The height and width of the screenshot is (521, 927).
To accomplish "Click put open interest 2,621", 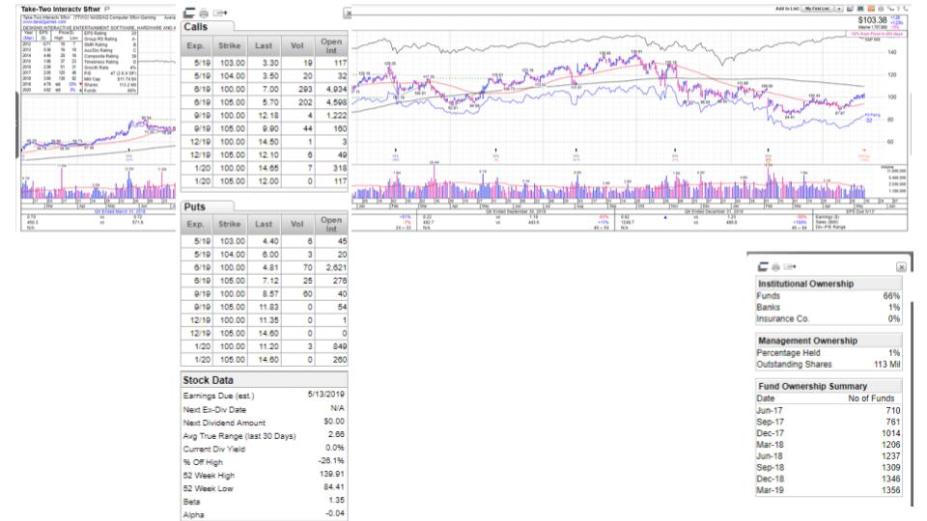I will [x=336, y=267].
